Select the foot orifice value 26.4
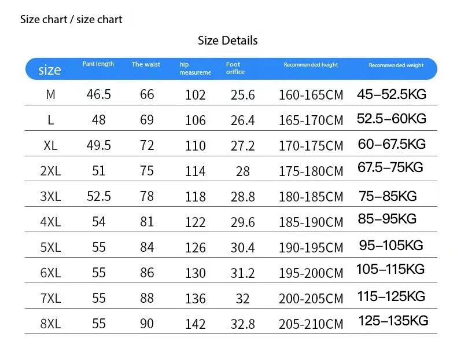 click(x=243, y=120)
